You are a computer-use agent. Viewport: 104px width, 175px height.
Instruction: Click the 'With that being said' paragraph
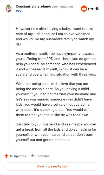pos(56,99)
